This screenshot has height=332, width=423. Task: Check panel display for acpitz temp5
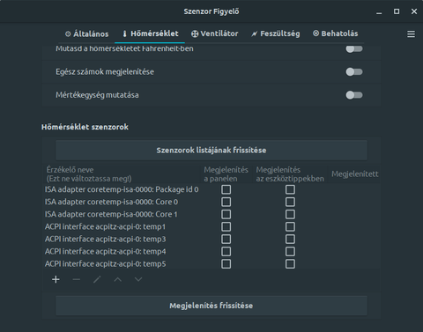(x=226, y=264)
